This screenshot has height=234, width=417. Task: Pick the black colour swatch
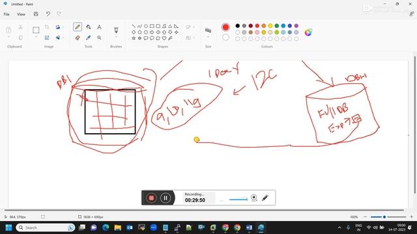[x=237, y=26]
